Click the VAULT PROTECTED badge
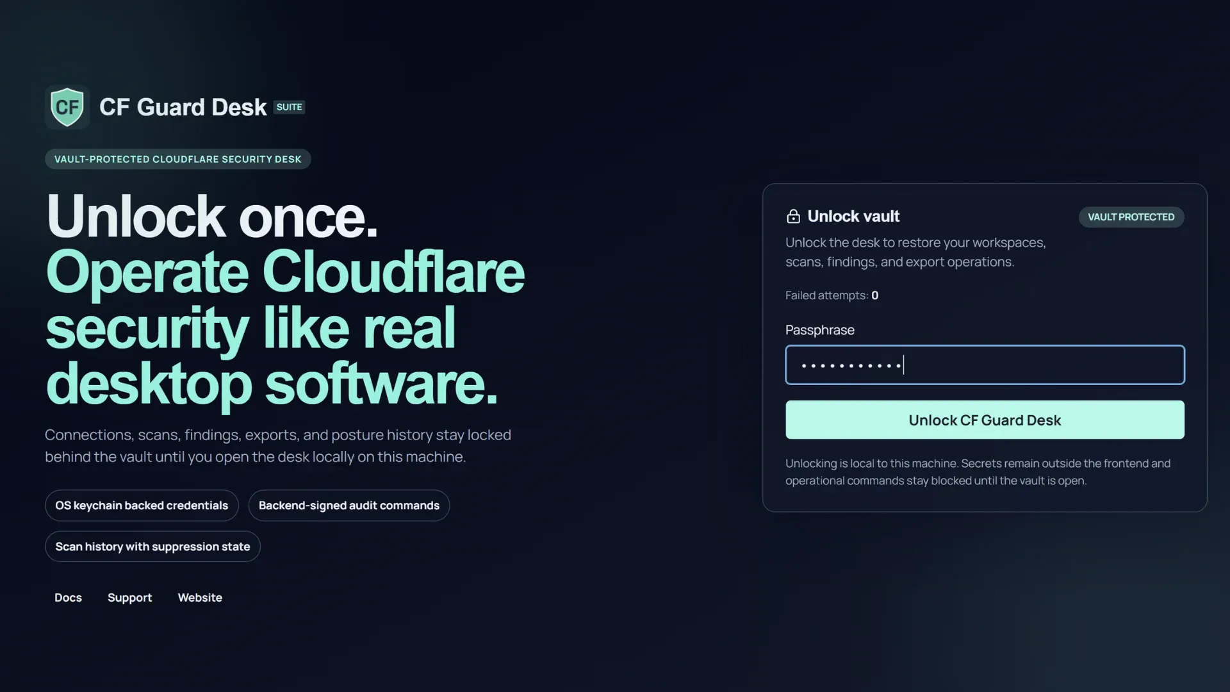 pos(1131,217)
